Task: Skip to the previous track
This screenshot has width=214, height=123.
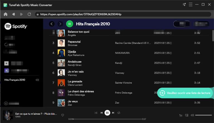Action: pos(101,113)
